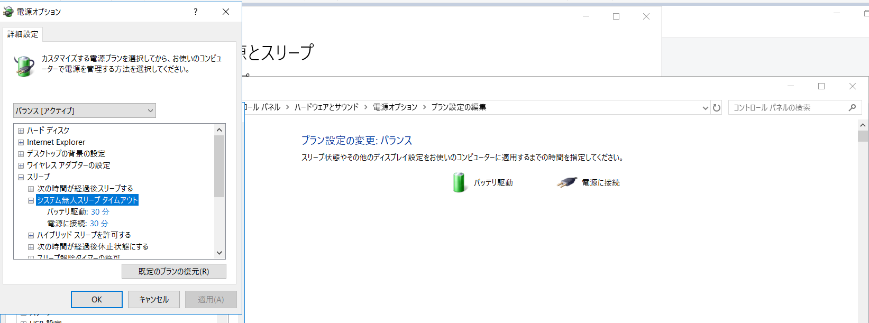Click breadcrumb arrow after 電源オプション
The height and width of the screenshot is (323, 869).
coord(424,107)
